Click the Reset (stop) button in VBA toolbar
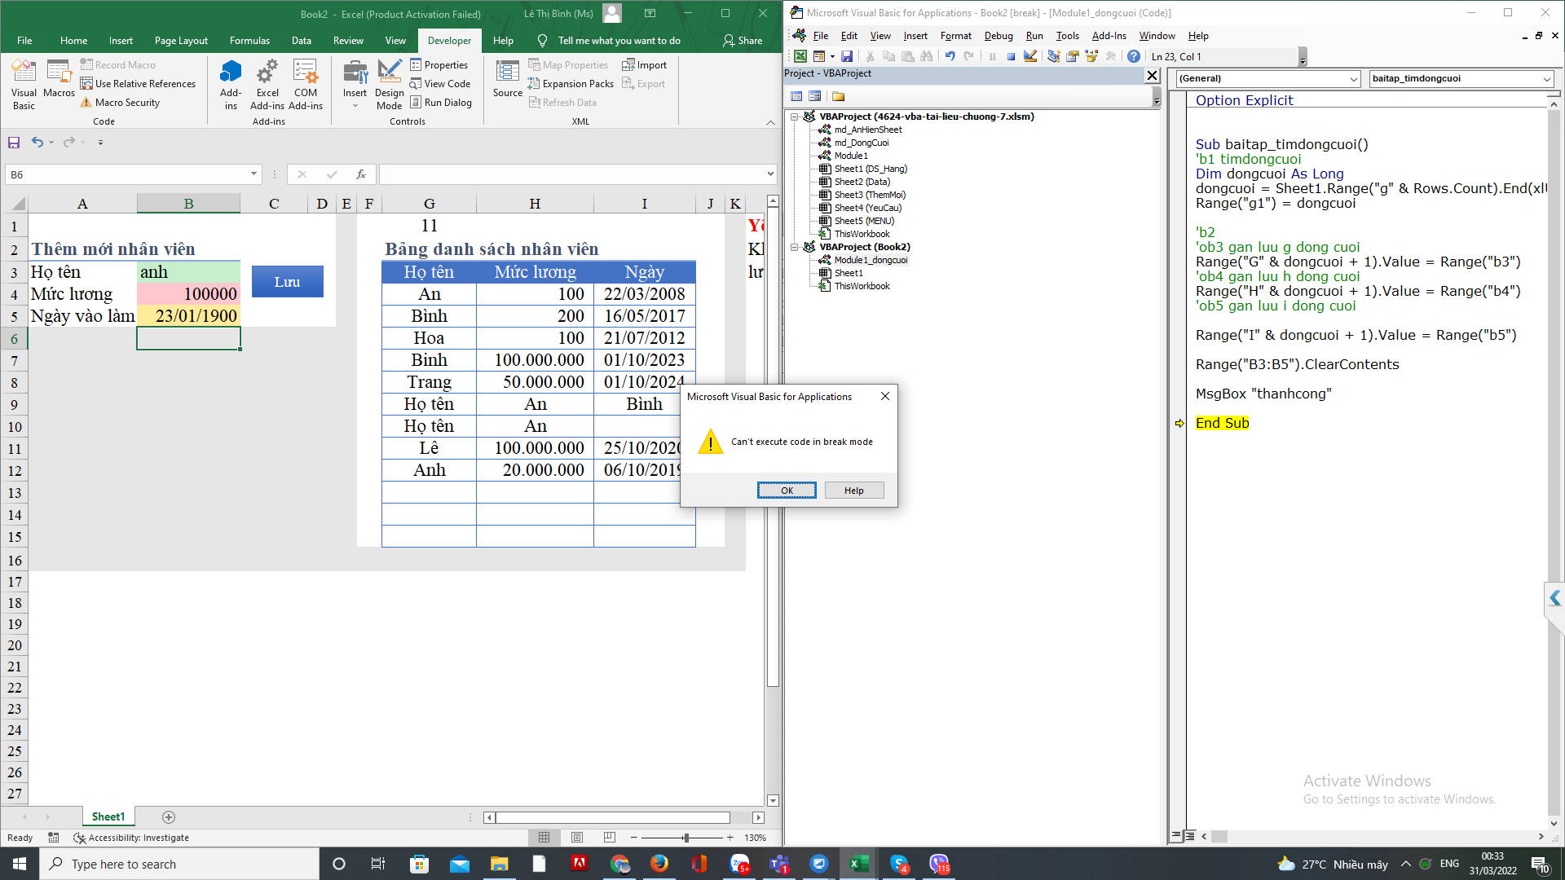 point(1011,56)
